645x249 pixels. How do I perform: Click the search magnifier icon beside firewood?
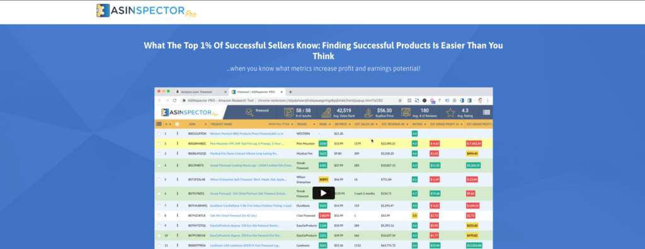click(249, 112)
